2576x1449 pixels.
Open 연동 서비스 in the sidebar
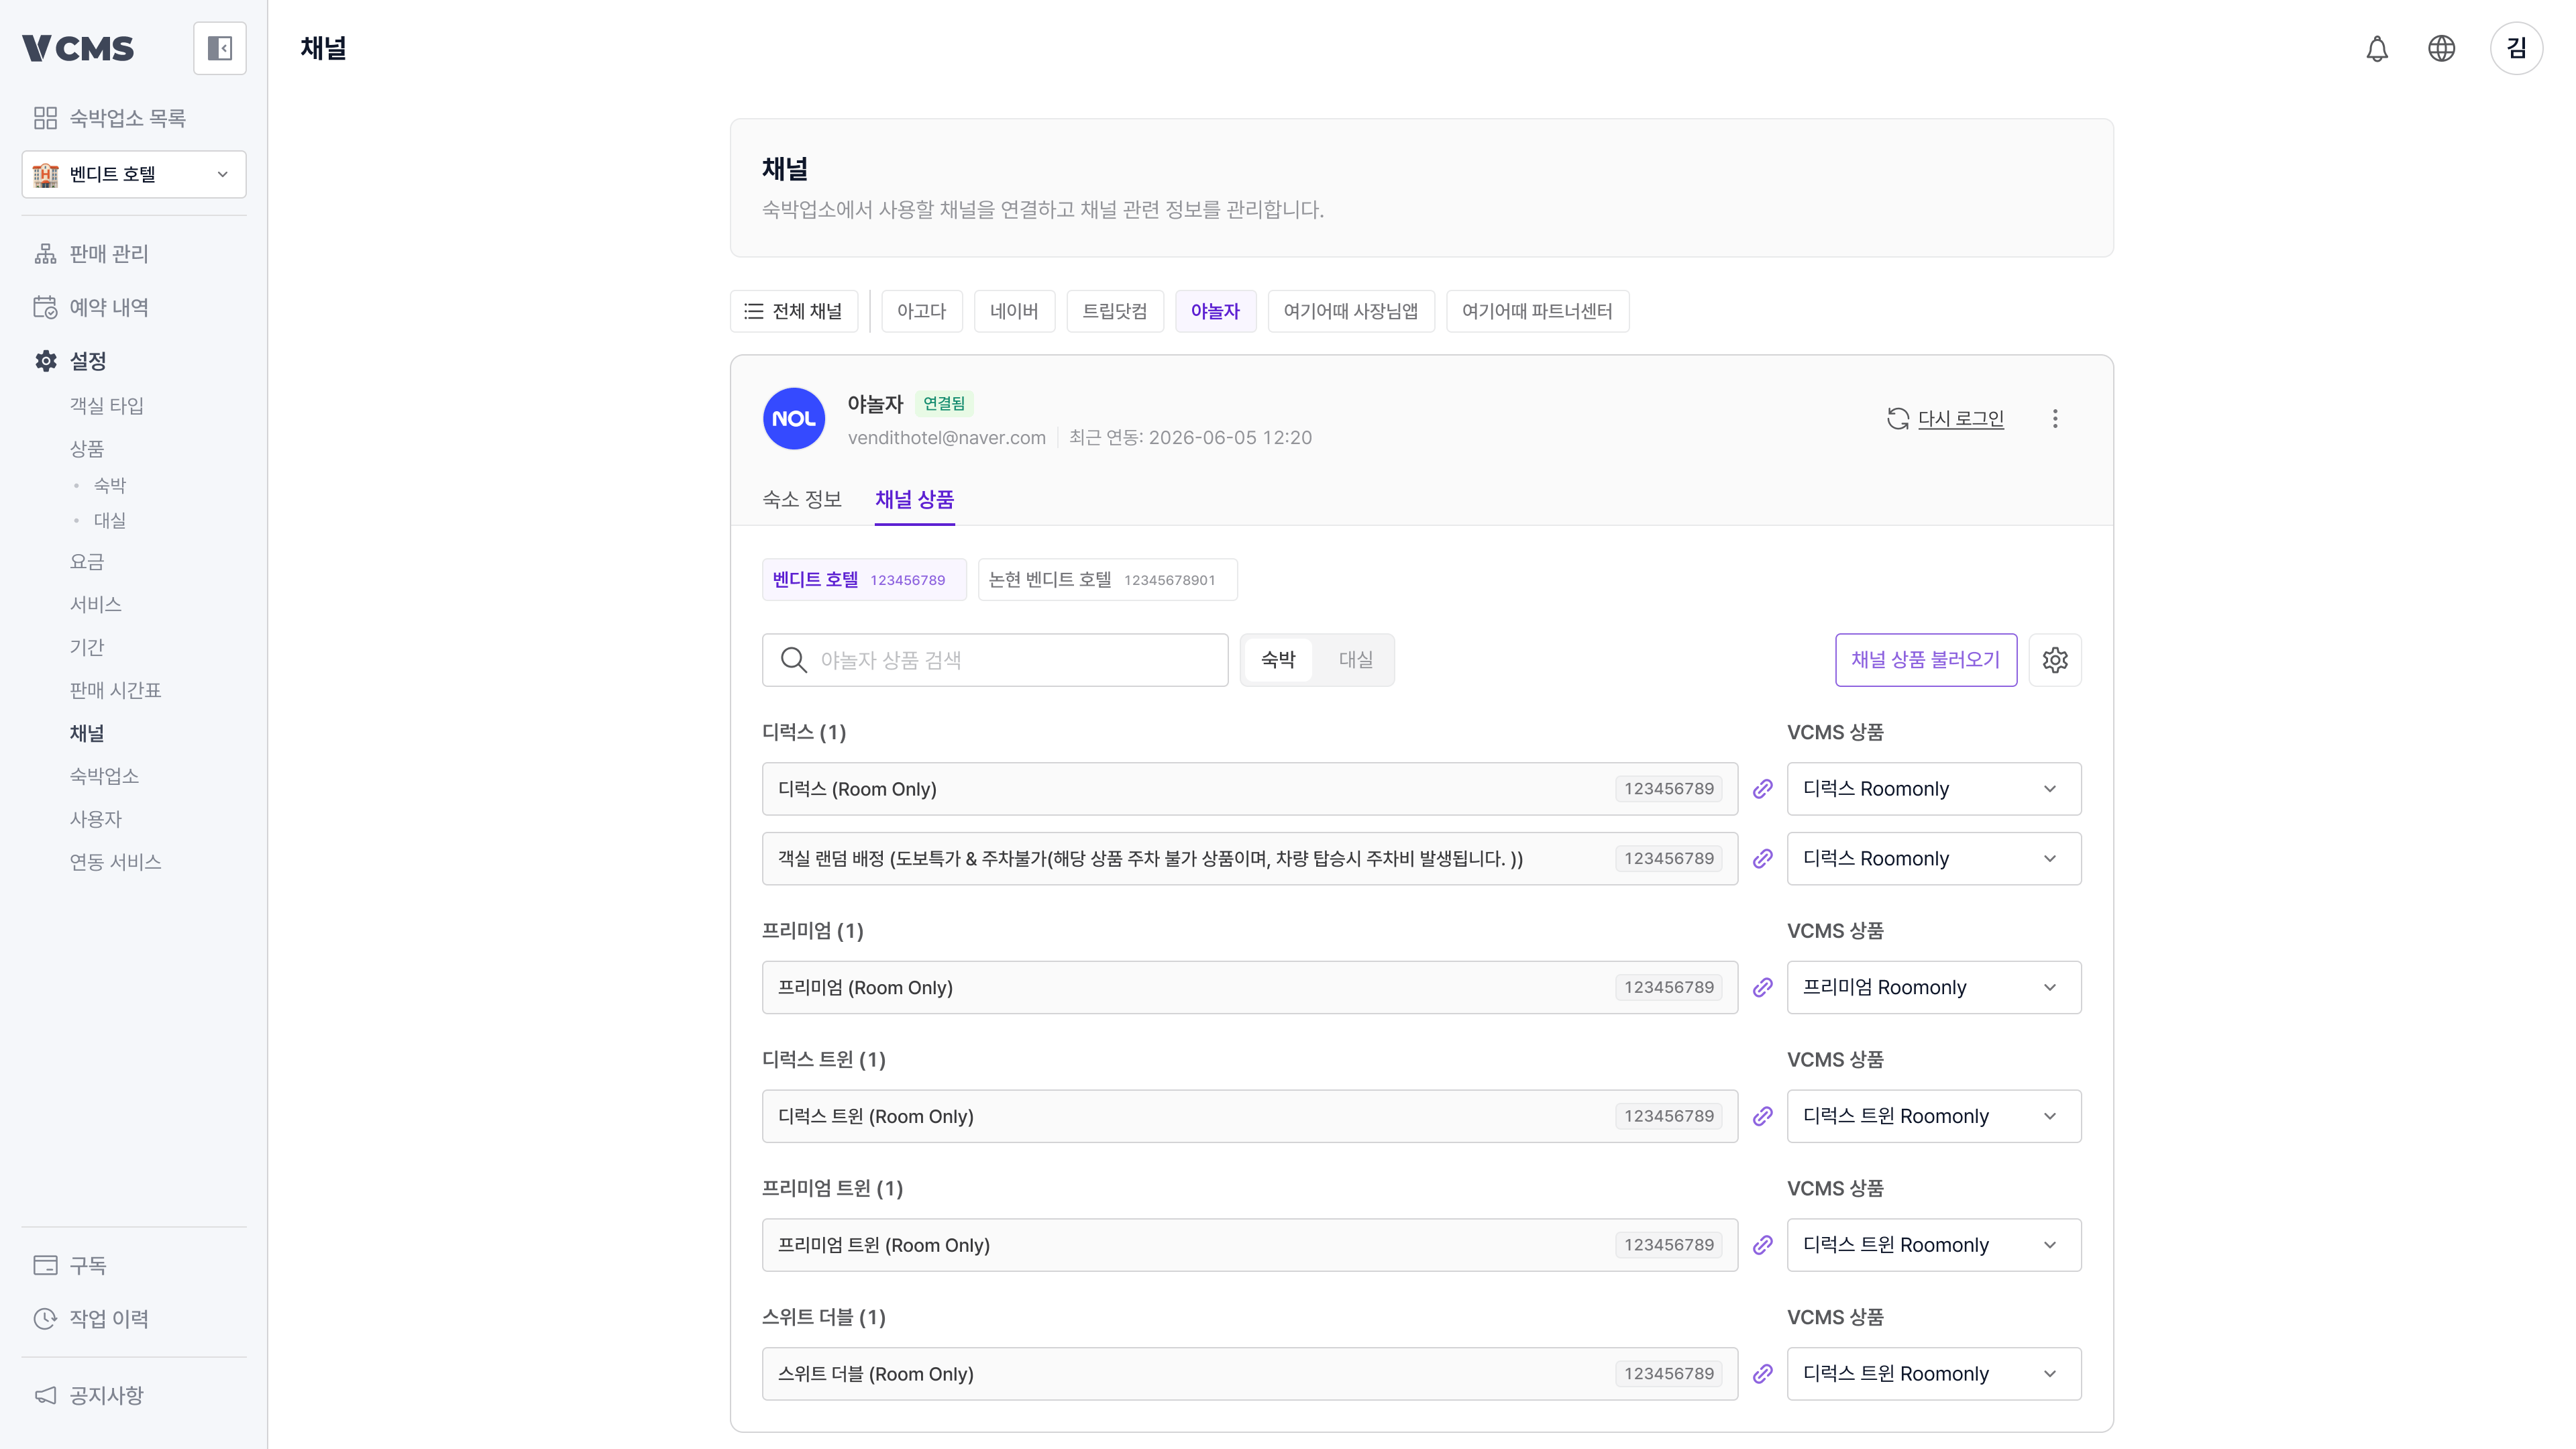coord(116,863)
